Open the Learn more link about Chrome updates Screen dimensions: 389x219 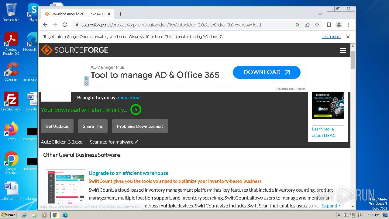coord(331,37)
